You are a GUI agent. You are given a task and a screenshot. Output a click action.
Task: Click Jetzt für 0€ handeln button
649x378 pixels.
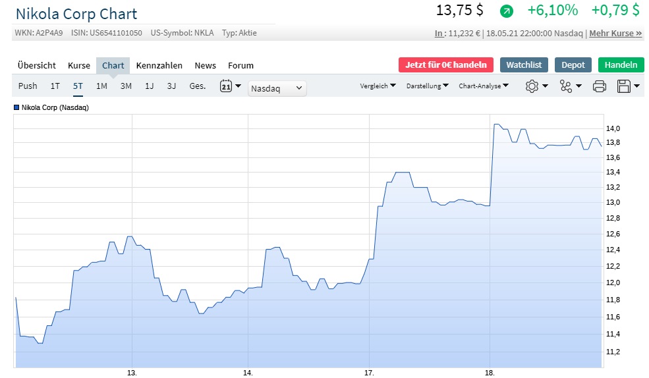pos(446,65)
